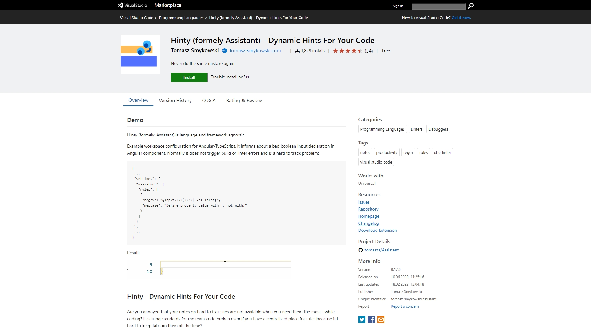
Task: Select the Debuggers category tag
Action: coord(438,129)
